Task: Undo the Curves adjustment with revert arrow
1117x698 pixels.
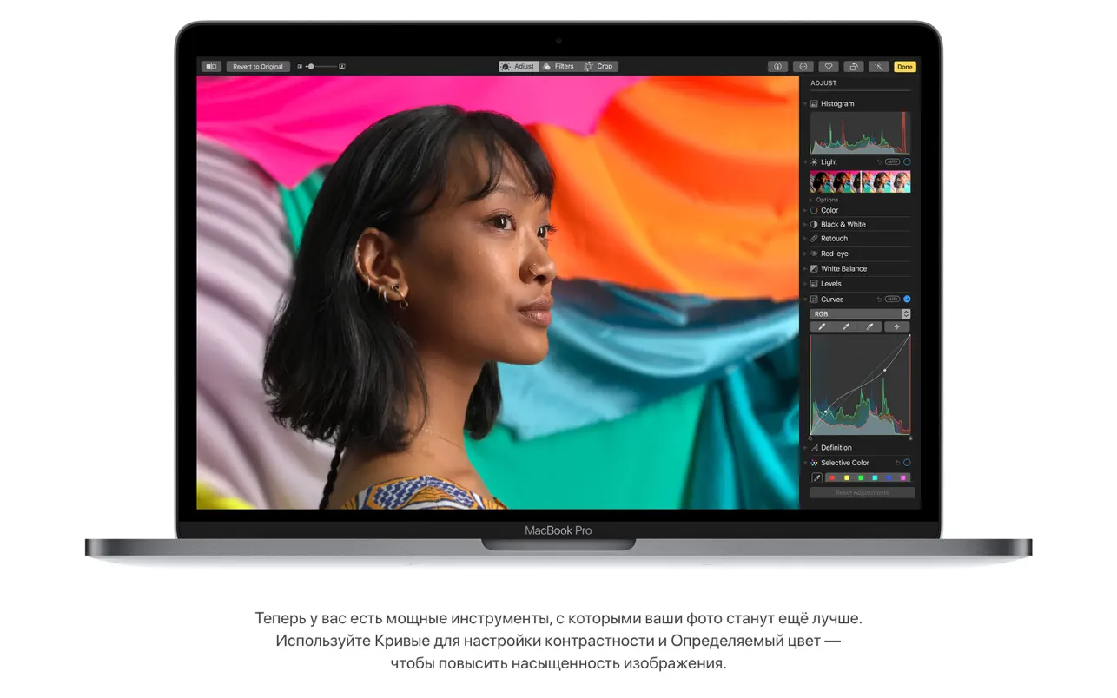Action: (x=879, y=299)
